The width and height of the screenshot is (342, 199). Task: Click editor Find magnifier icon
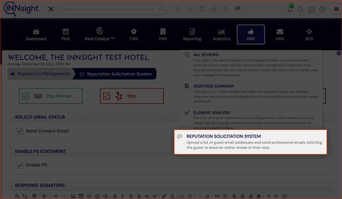pyautogui.click(x=17, y=196)
